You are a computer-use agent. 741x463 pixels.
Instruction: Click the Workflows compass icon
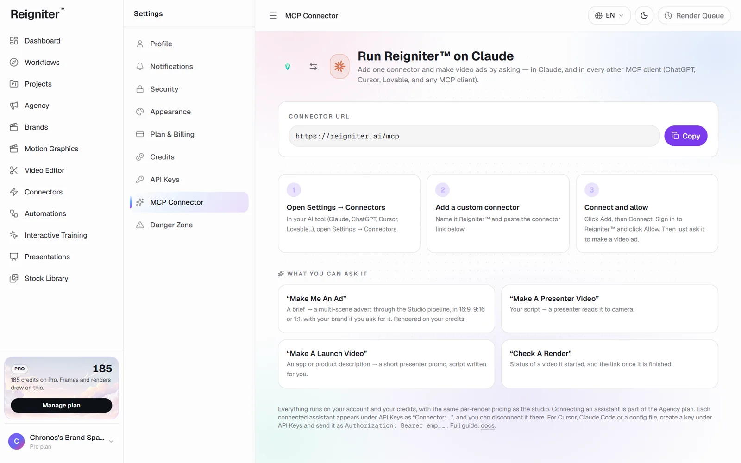coord(14,62)
